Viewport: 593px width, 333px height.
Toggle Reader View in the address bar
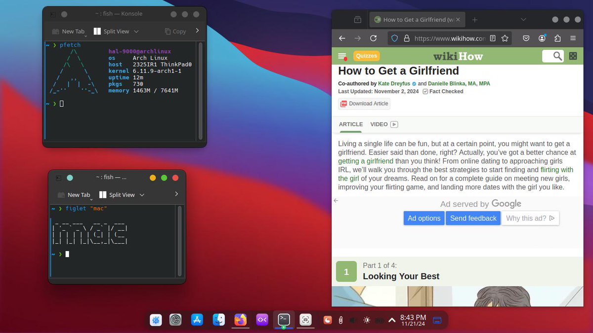point(493,38)
